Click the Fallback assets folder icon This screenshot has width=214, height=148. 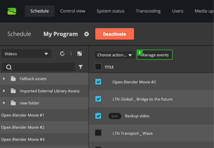(x=13, y=79)
